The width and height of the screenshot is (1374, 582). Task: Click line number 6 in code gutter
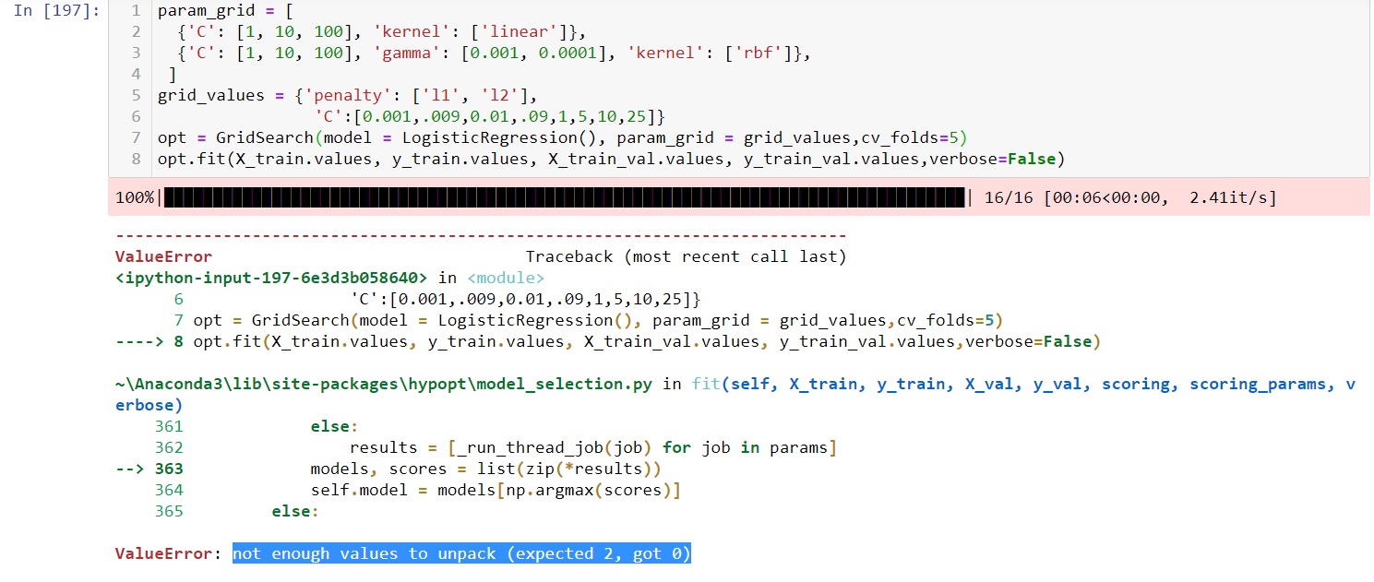(x=137, y=116)
